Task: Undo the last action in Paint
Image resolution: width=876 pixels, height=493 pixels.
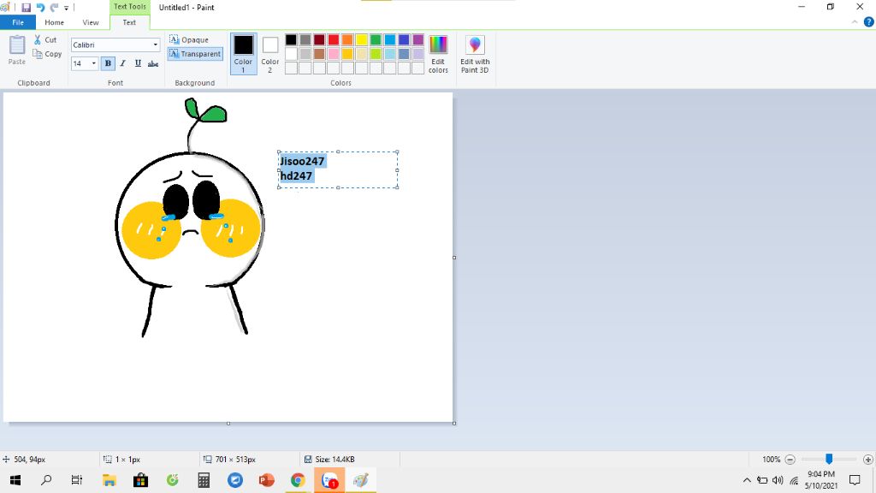Action: tap(40, 7)
